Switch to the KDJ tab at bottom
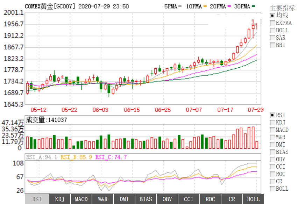 click(x=60, y=199)
